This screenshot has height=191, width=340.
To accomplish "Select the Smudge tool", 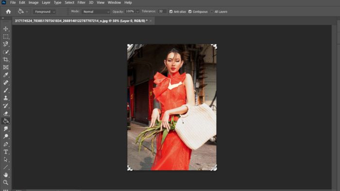I will click(x=6, y=128).
